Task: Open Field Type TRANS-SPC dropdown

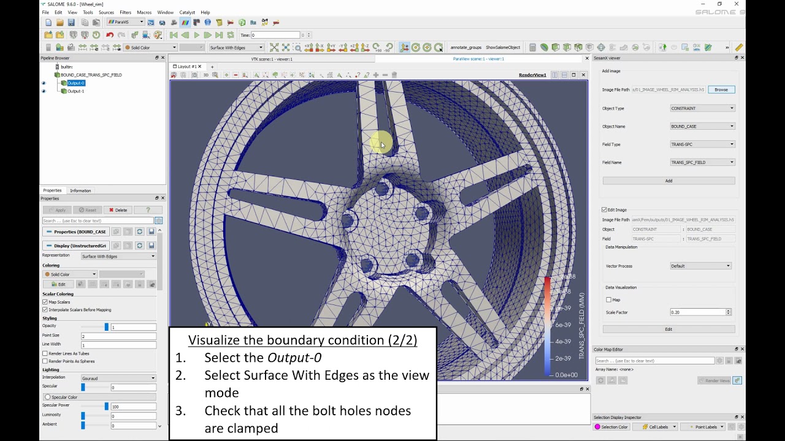Action: 702,145
